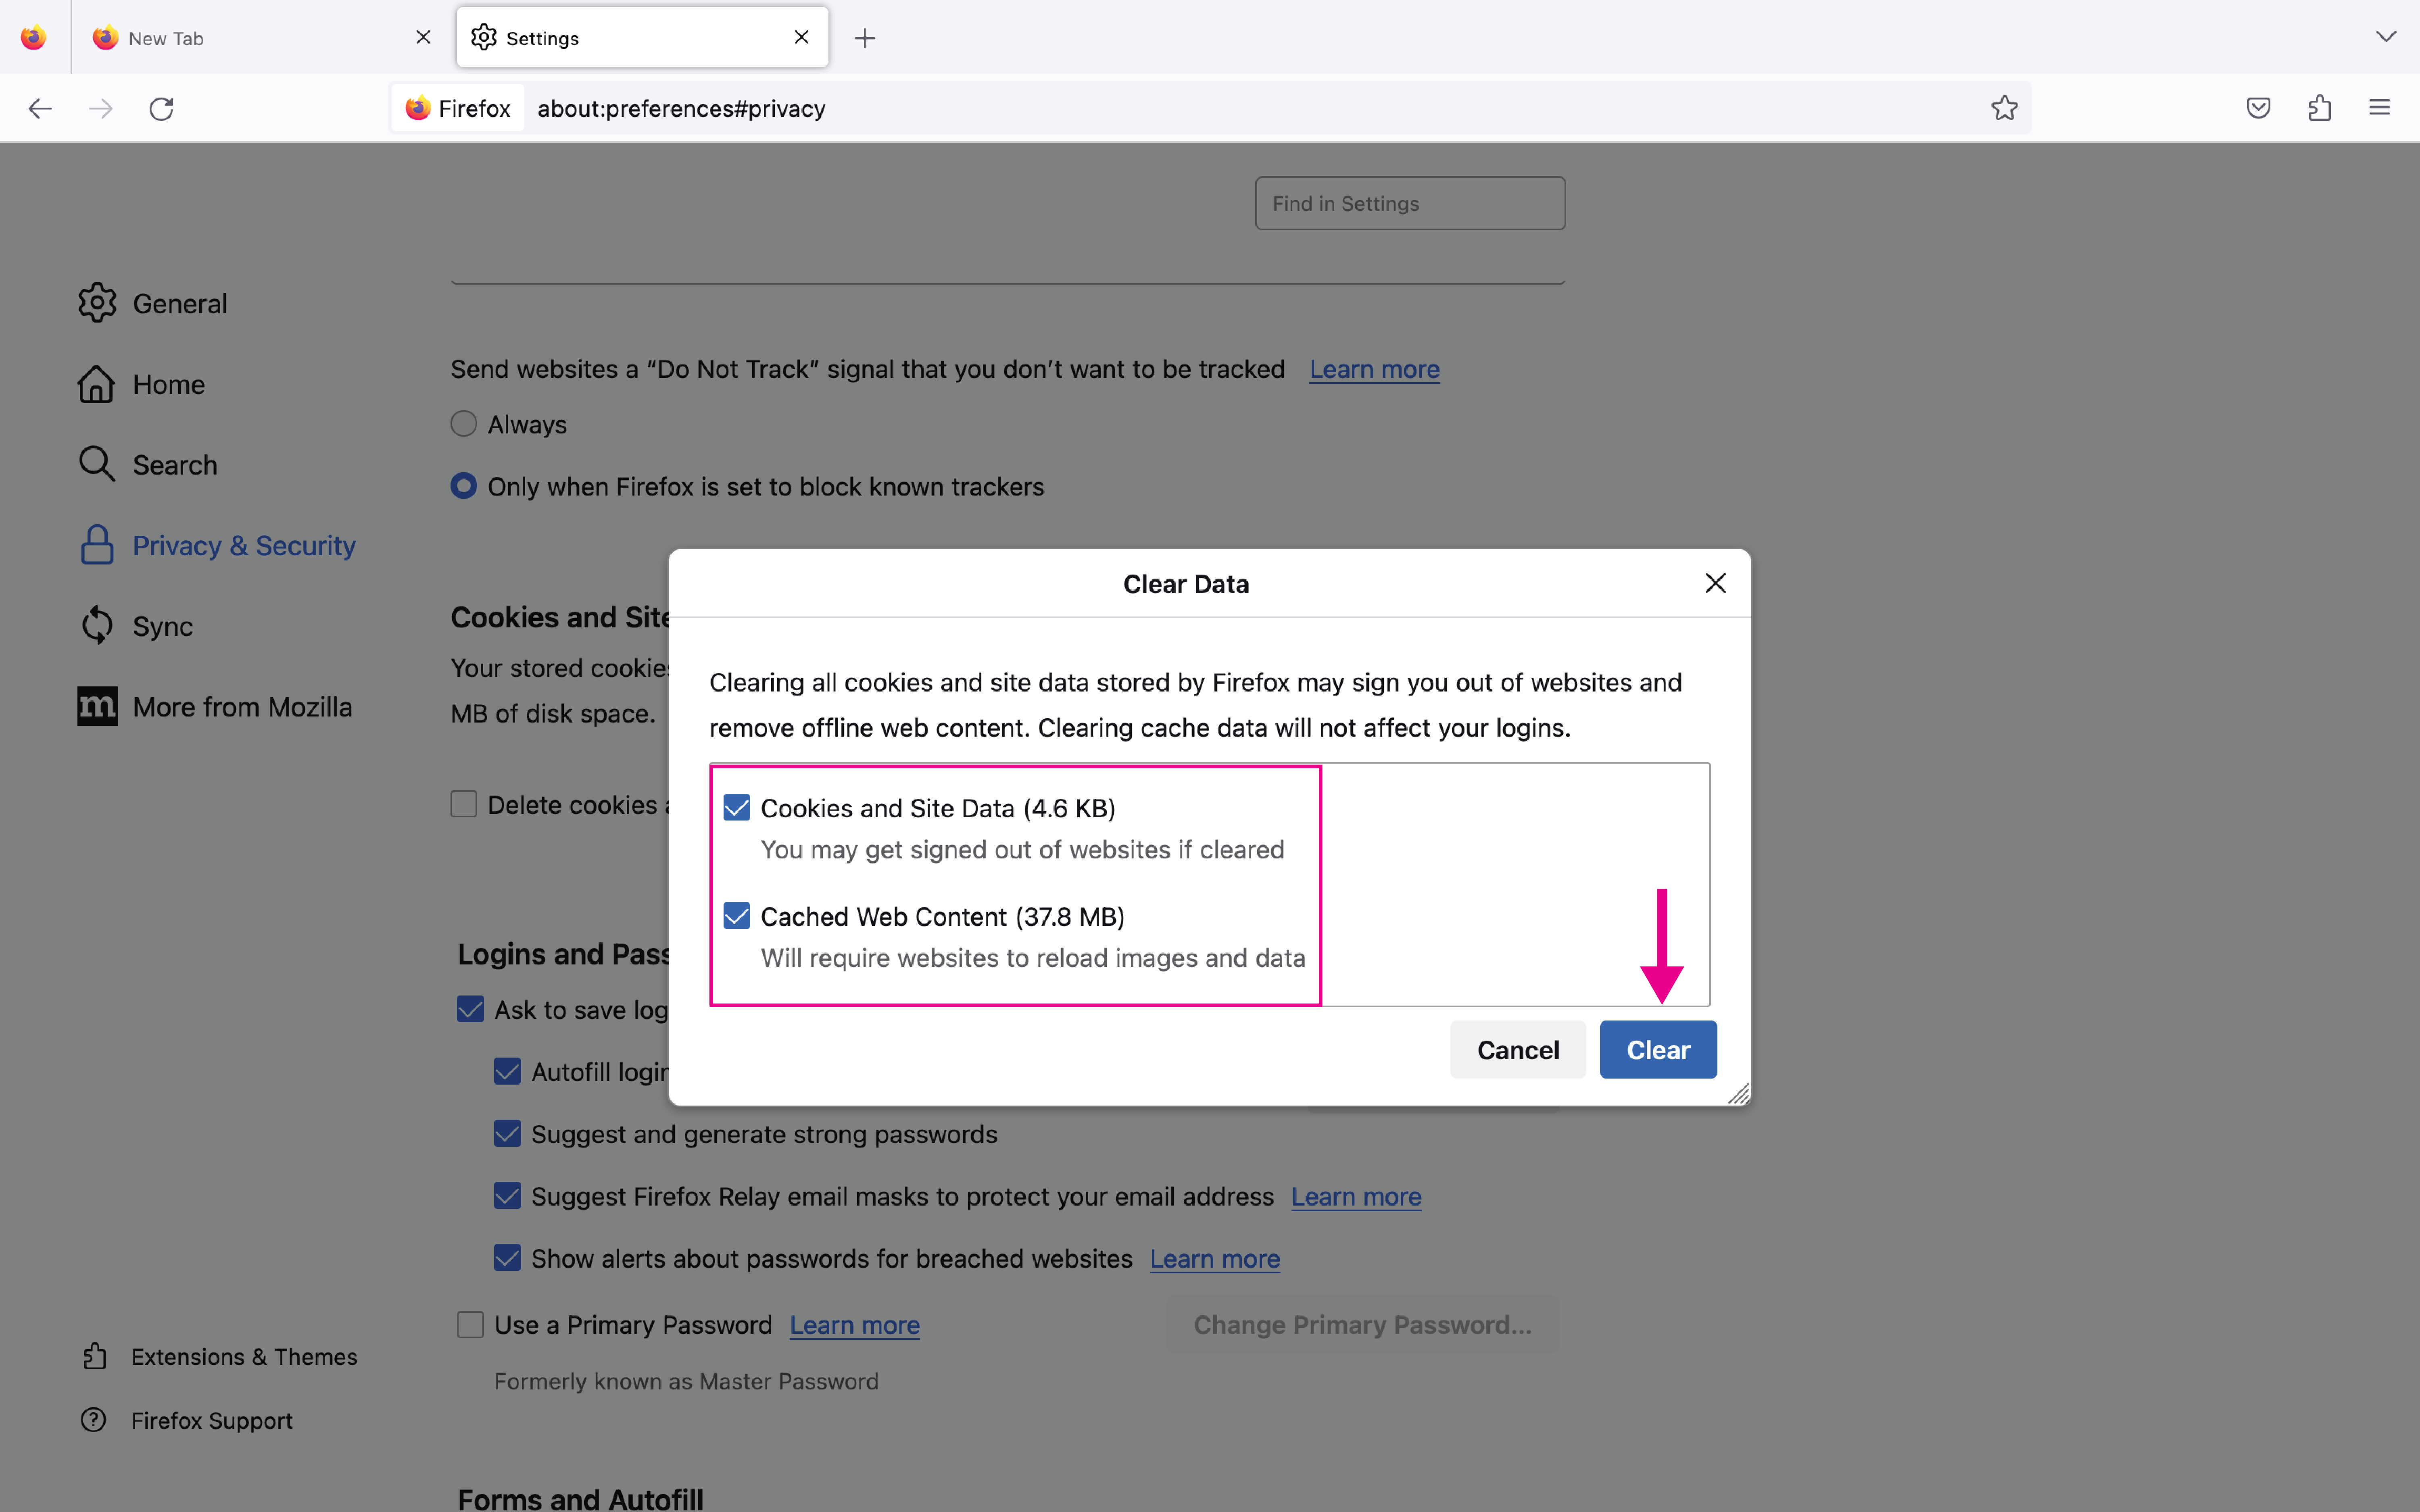Toggle Show alerts about breached websites
This screenshot has width=2420, height=1512.
tap(508, 1258)
